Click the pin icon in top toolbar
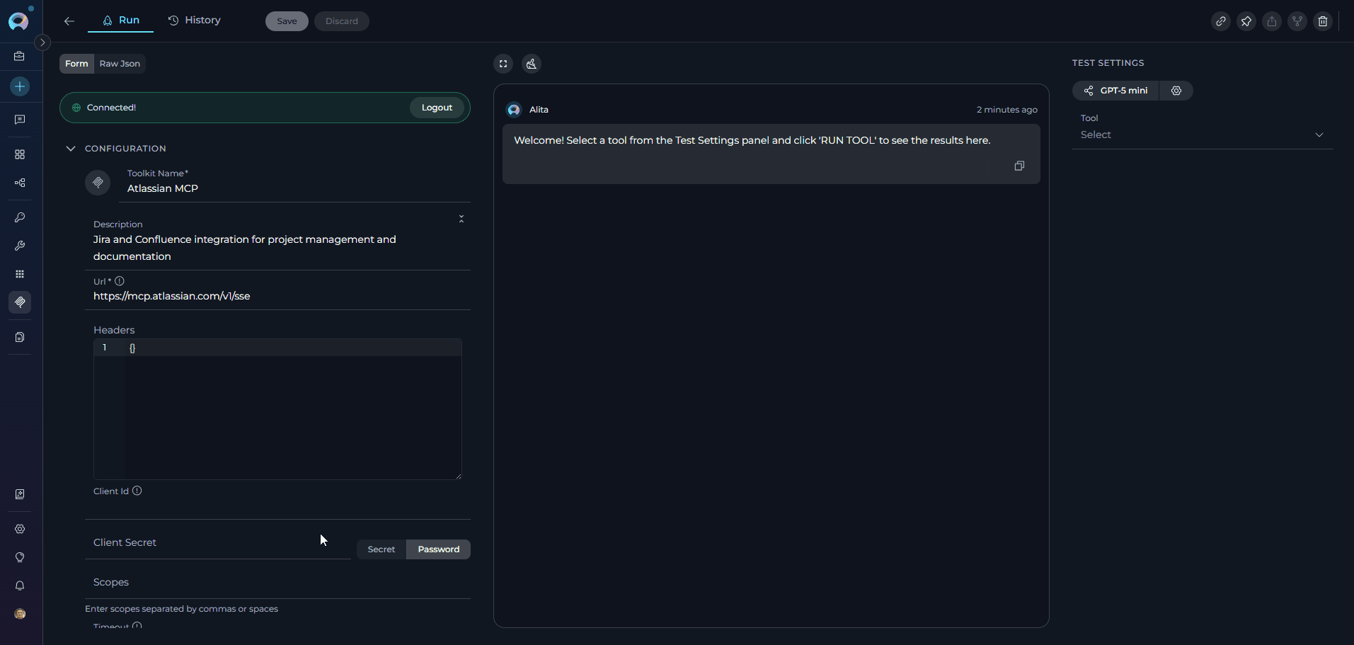 pos(1246,21)
